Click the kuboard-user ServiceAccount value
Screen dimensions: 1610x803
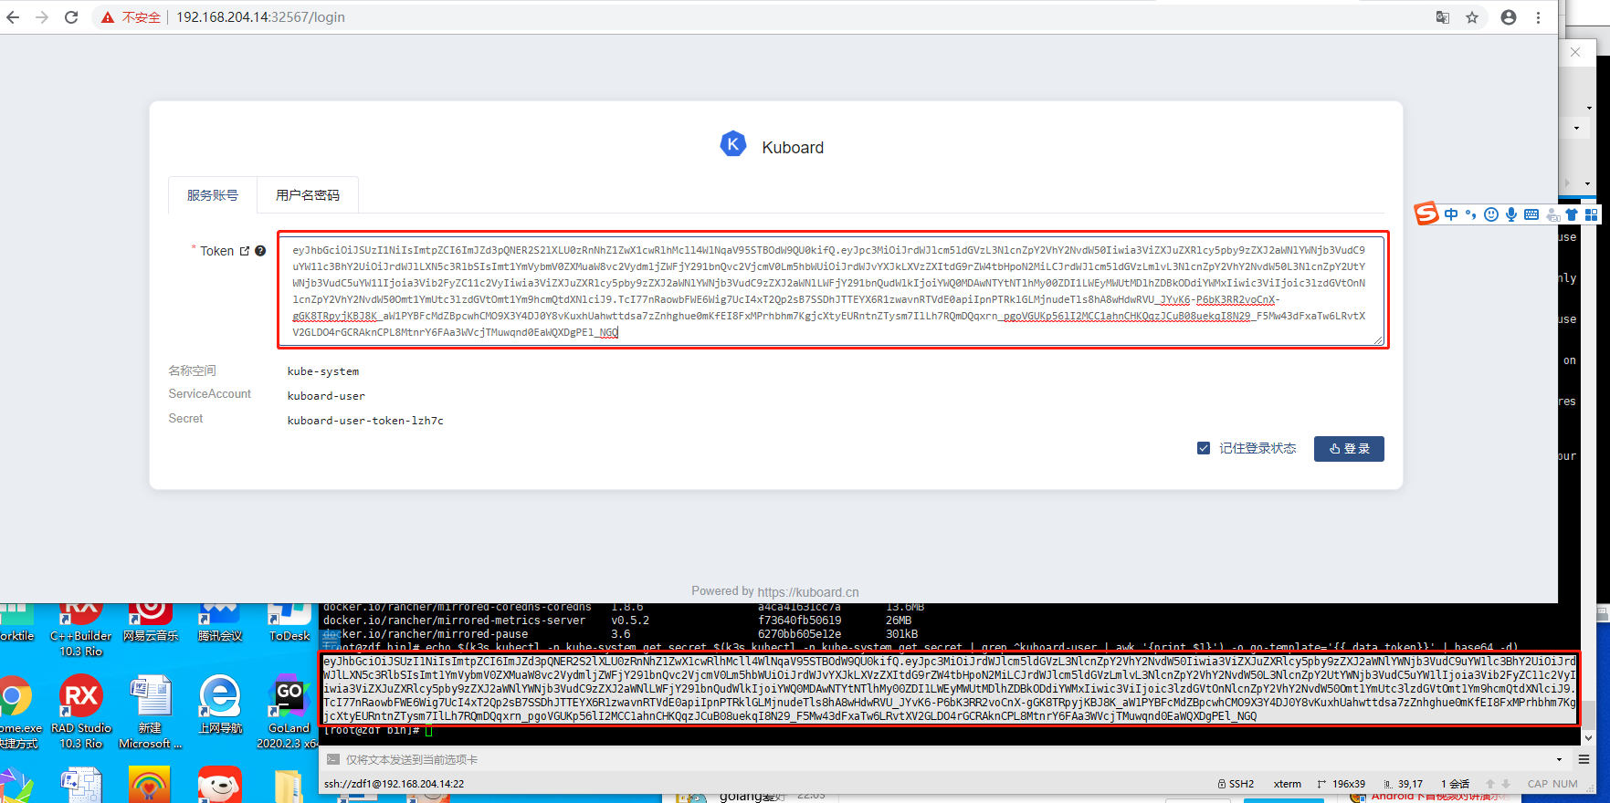(326, 396)
